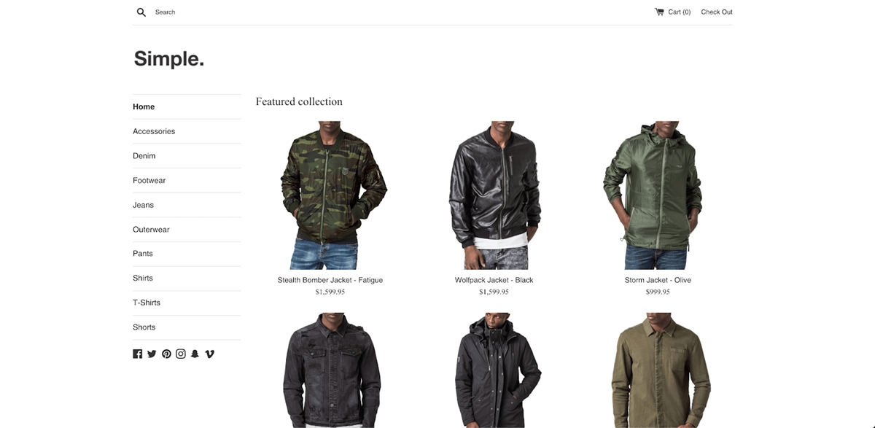Open the Pinterest social icon
Image resolution: width=875 pixels, height=428 pixels.
pos(166,354)
